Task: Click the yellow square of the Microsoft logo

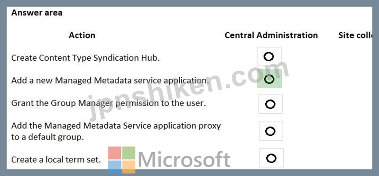Action: (129, 167)
